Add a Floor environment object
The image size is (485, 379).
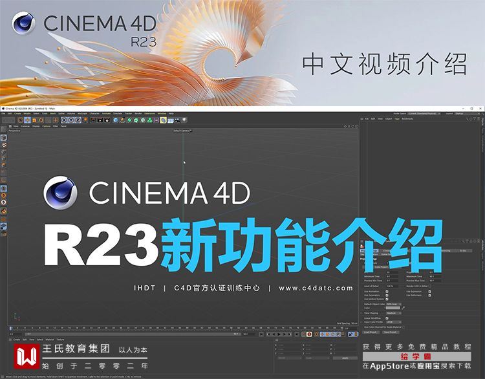click(x=171, y=120)
